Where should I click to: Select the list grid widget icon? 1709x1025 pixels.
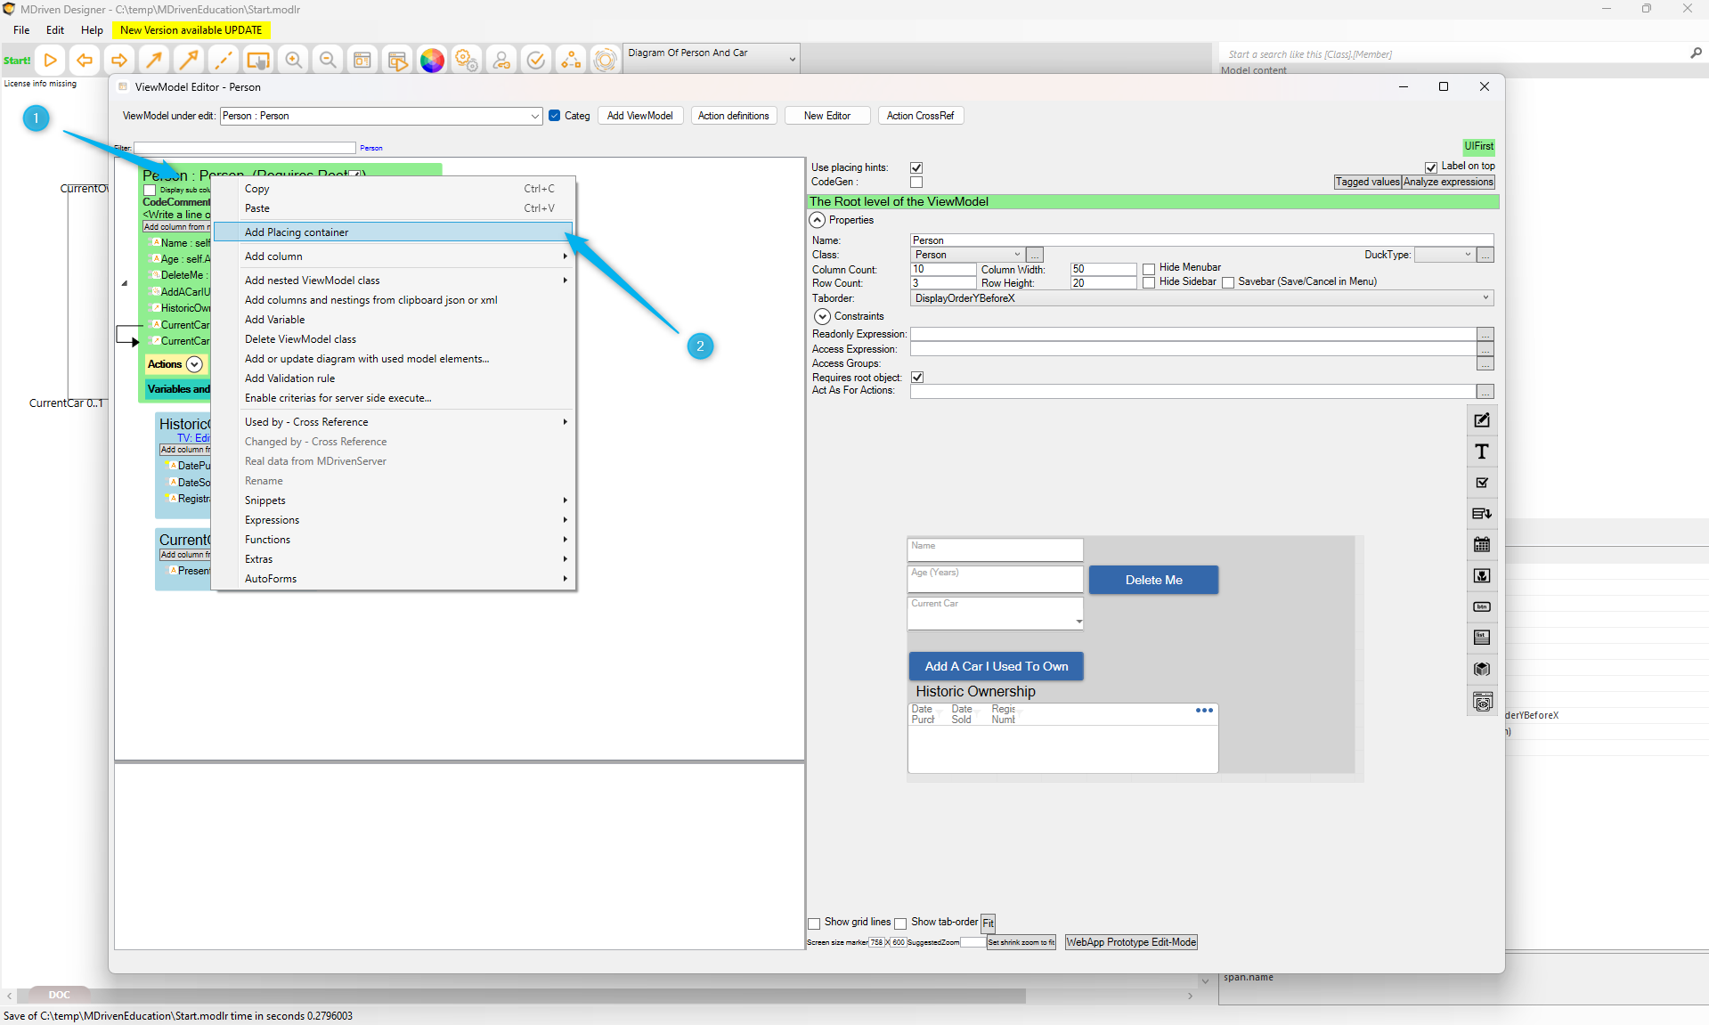point(1482,638)
